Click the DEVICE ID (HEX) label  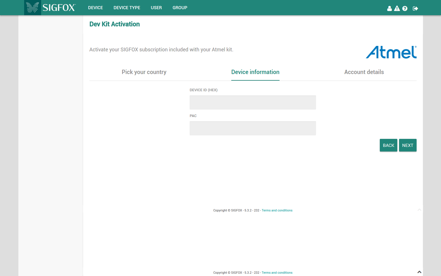[203, 90]
